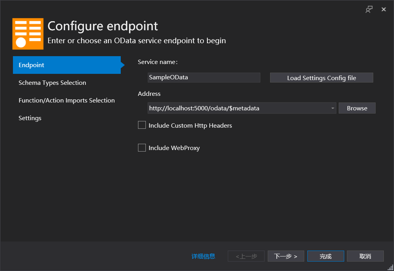This screenshot has height=271, width=394.
Task: Click the 完成 finish button
Action: point(325,256)
